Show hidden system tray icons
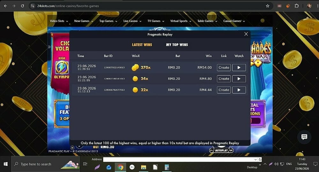The width and height of the screenshot is (319, 172). click(x=265, y=164)
